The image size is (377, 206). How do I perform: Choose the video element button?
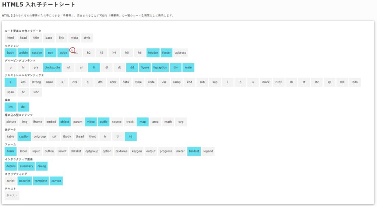91,122
